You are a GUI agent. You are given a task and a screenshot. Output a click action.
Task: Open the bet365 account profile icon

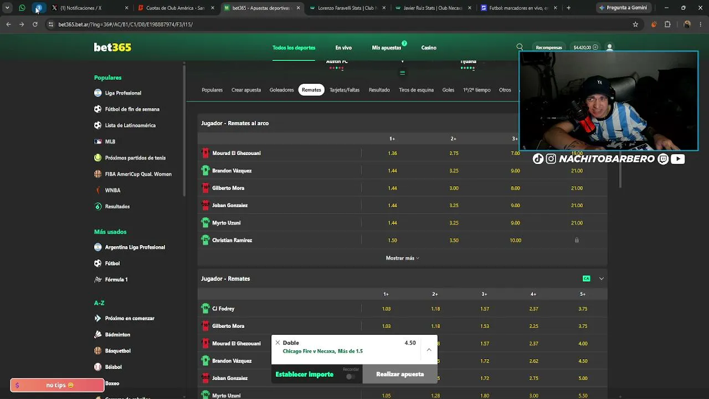[610, 48]
